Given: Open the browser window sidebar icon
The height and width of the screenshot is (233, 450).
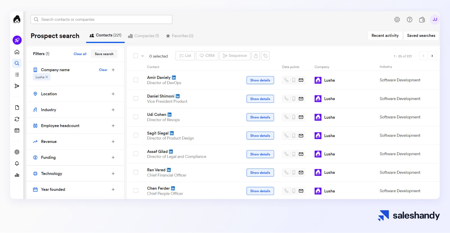Looking at the screenshot, I should [x=17, y=131].
